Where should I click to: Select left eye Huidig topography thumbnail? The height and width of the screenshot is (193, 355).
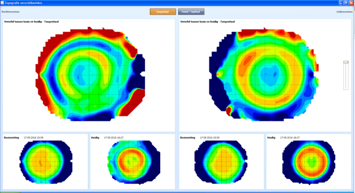[x=309, y=162]
